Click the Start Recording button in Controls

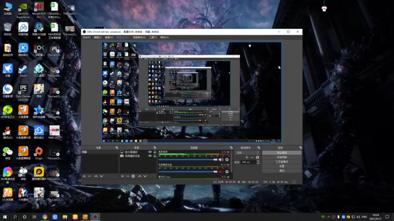coord(282,157)
